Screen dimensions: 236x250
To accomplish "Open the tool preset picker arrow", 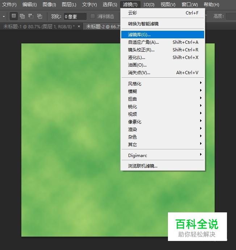I will pyautogui.click(x=4, y=16).
